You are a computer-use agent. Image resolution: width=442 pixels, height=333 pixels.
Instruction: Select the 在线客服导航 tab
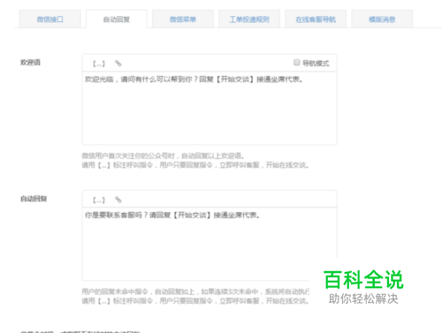pos(316,19)
